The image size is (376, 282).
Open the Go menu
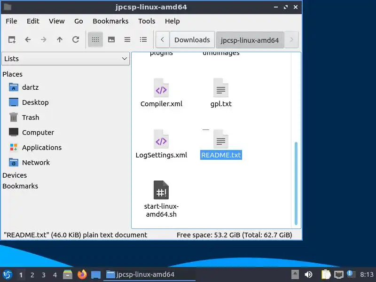(x=78, y=21)
